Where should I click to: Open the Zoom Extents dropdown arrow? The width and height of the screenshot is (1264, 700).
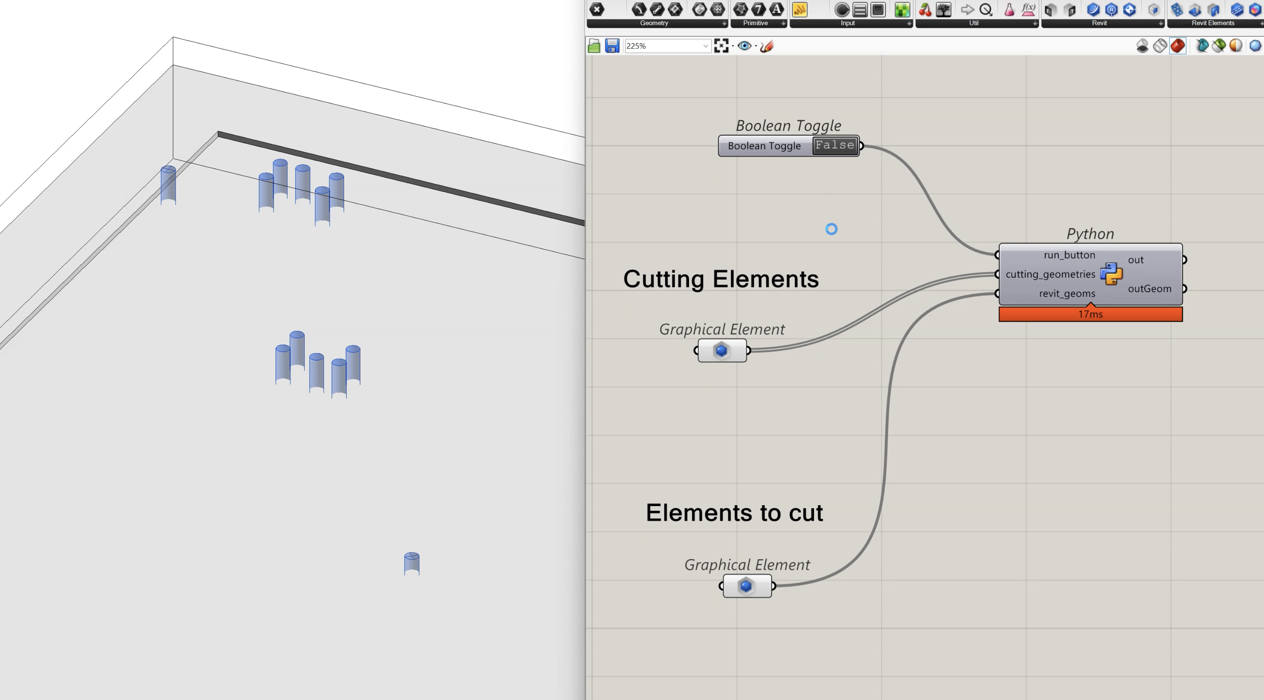[x=732, y=46]
